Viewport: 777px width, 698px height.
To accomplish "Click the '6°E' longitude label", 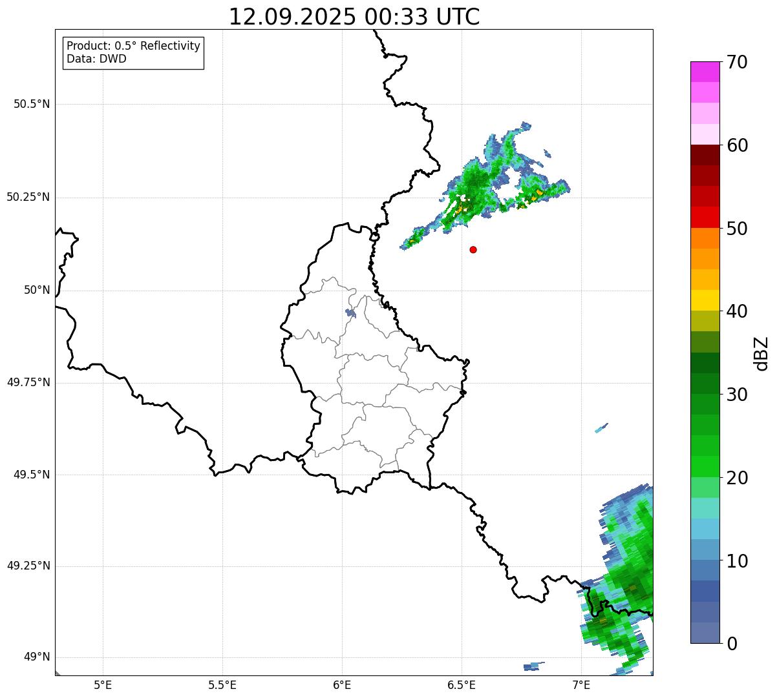I will click(x=342, y=685).
